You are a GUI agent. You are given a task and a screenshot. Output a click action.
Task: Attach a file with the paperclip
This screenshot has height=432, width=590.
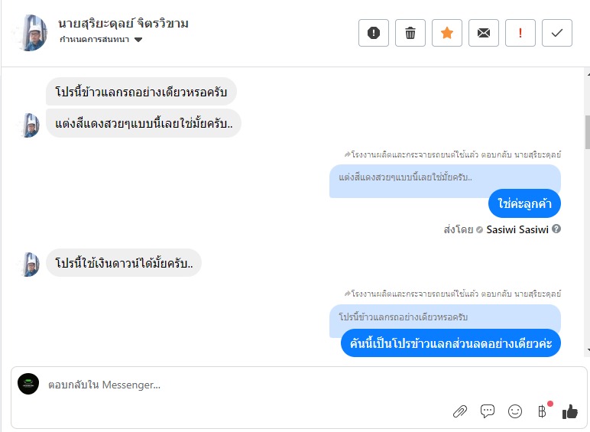coord(459,411)
